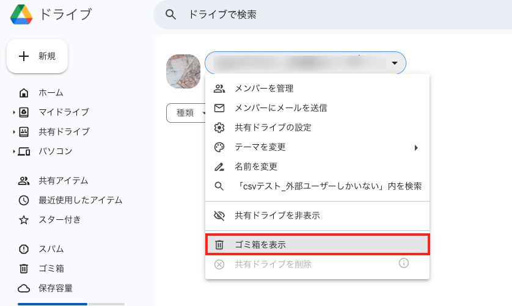Click the shared drive name dropdown arrow
512x306 pixels.
[395, 63]
